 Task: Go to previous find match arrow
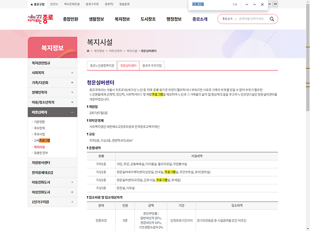[247, 4]
